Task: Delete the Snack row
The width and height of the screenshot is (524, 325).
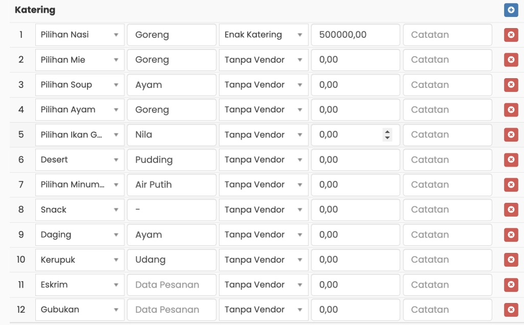Action: [x=511, y=210]
